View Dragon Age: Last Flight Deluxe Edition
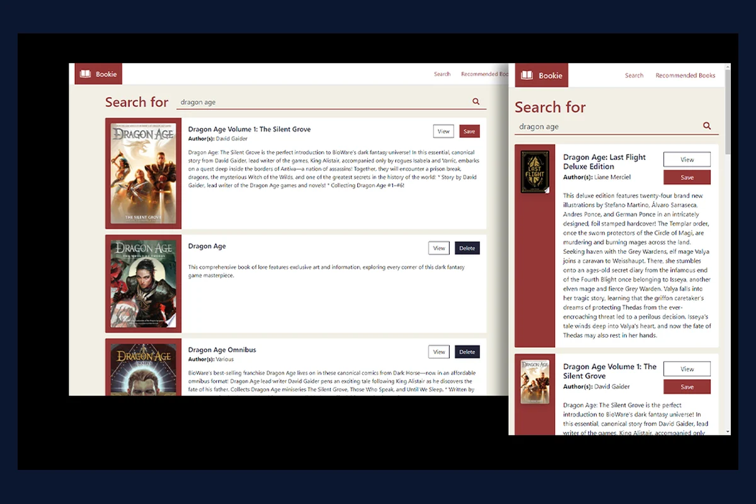This screenshot has height=504, width=756. 687,159
